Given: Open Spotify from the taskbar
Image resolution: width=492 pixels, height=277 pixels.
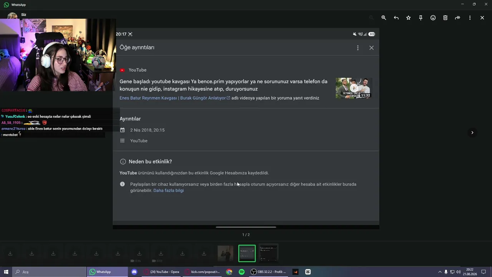Looking at the screenshot, I should click(241, 272).
